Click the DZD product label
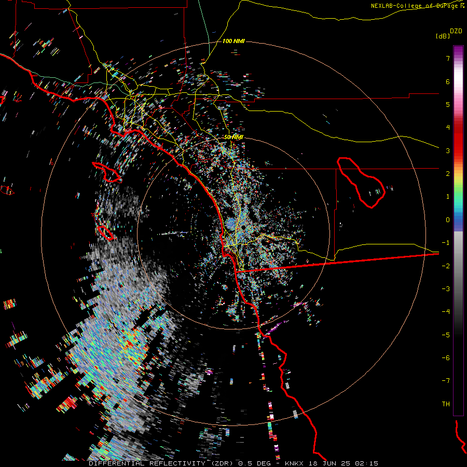Screen dimensions: 467x467 click(x=456, y=31)
